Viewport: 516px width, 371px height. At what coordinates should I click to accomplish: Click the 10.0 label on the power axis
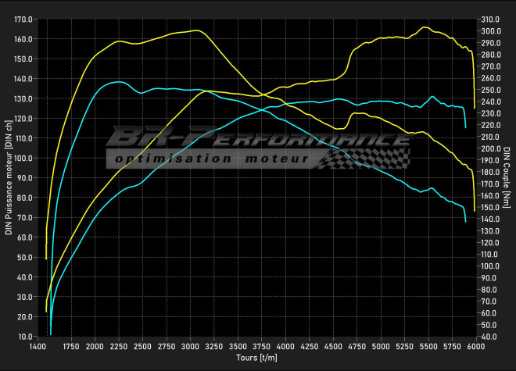(x=25, y=337)
